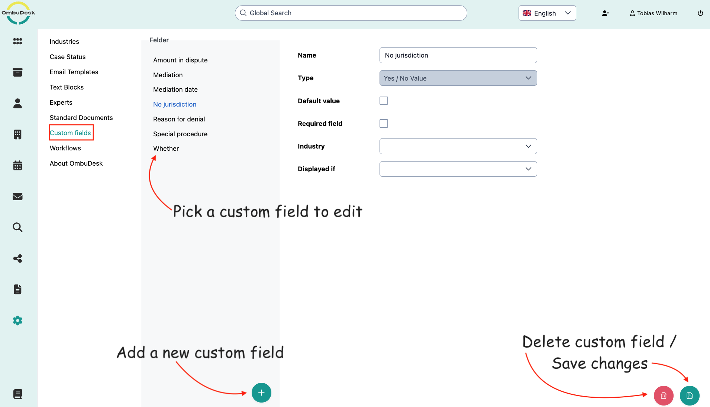Viewport: 710px width, 407px height.
Task: Open the building organizations icon in sidebar
Action: pyautogui.click(x=17, y=134)
